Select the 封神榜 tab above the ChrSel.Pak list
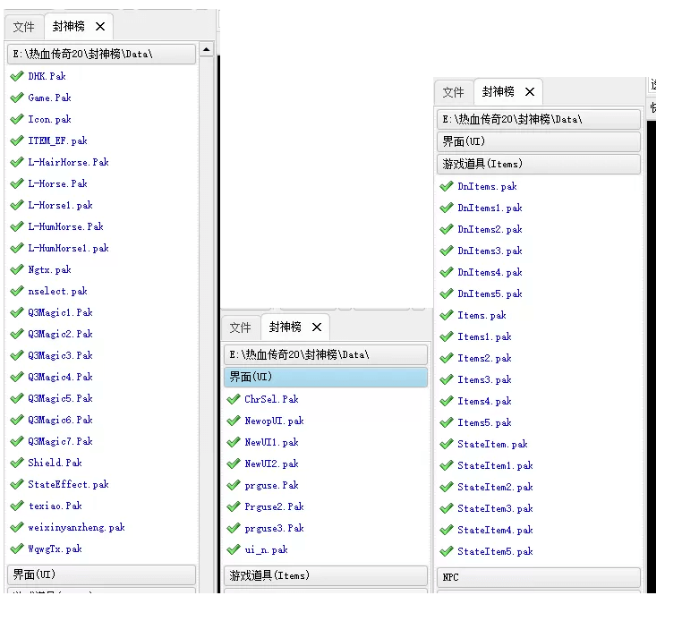 [x=286, y=328]
